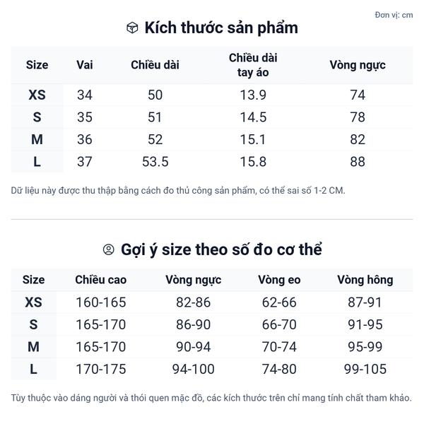Click the box icon beside Kích thước sản phẩm
The height and width of the screenshot is (424, 424).
[132, 28]
